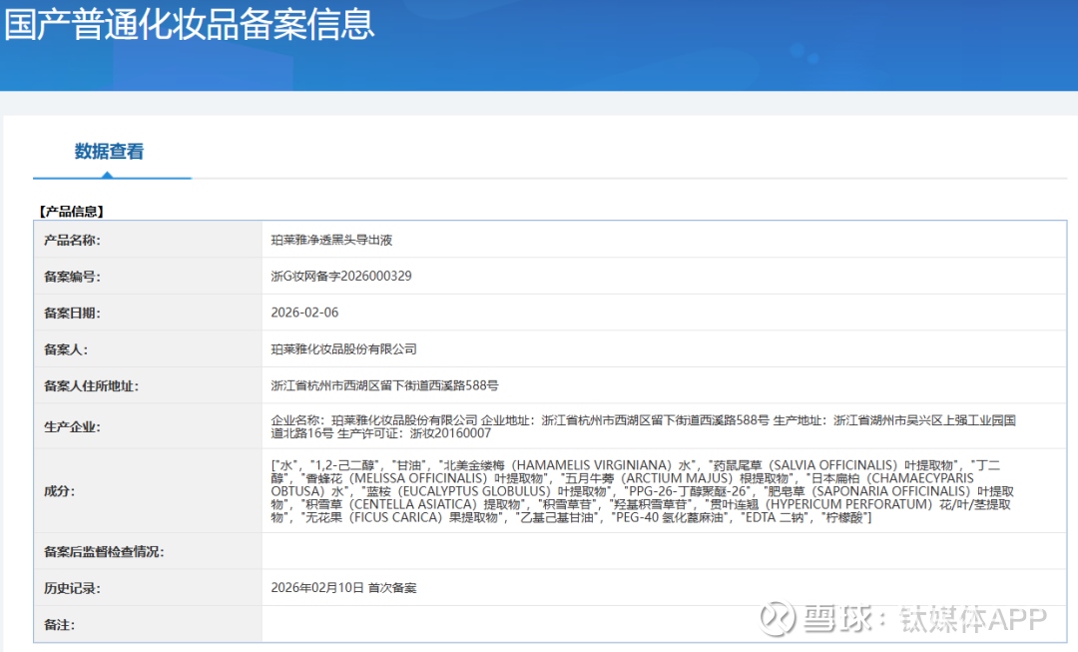Image resolution: width=1078 pixels, height=652 pixels.
Task: Click the 历史记录 row label
Action: coord(72,588)
